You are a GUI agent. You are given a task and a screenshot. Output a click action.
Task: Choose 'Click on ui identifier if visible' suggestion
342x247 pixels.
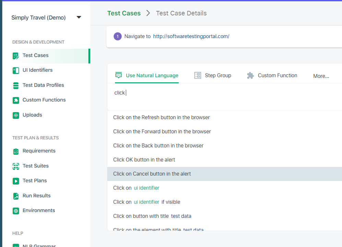tap(225, 202)
